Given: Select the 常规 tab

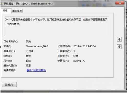Looking at the screenshot, I should [x=6, y=11].
